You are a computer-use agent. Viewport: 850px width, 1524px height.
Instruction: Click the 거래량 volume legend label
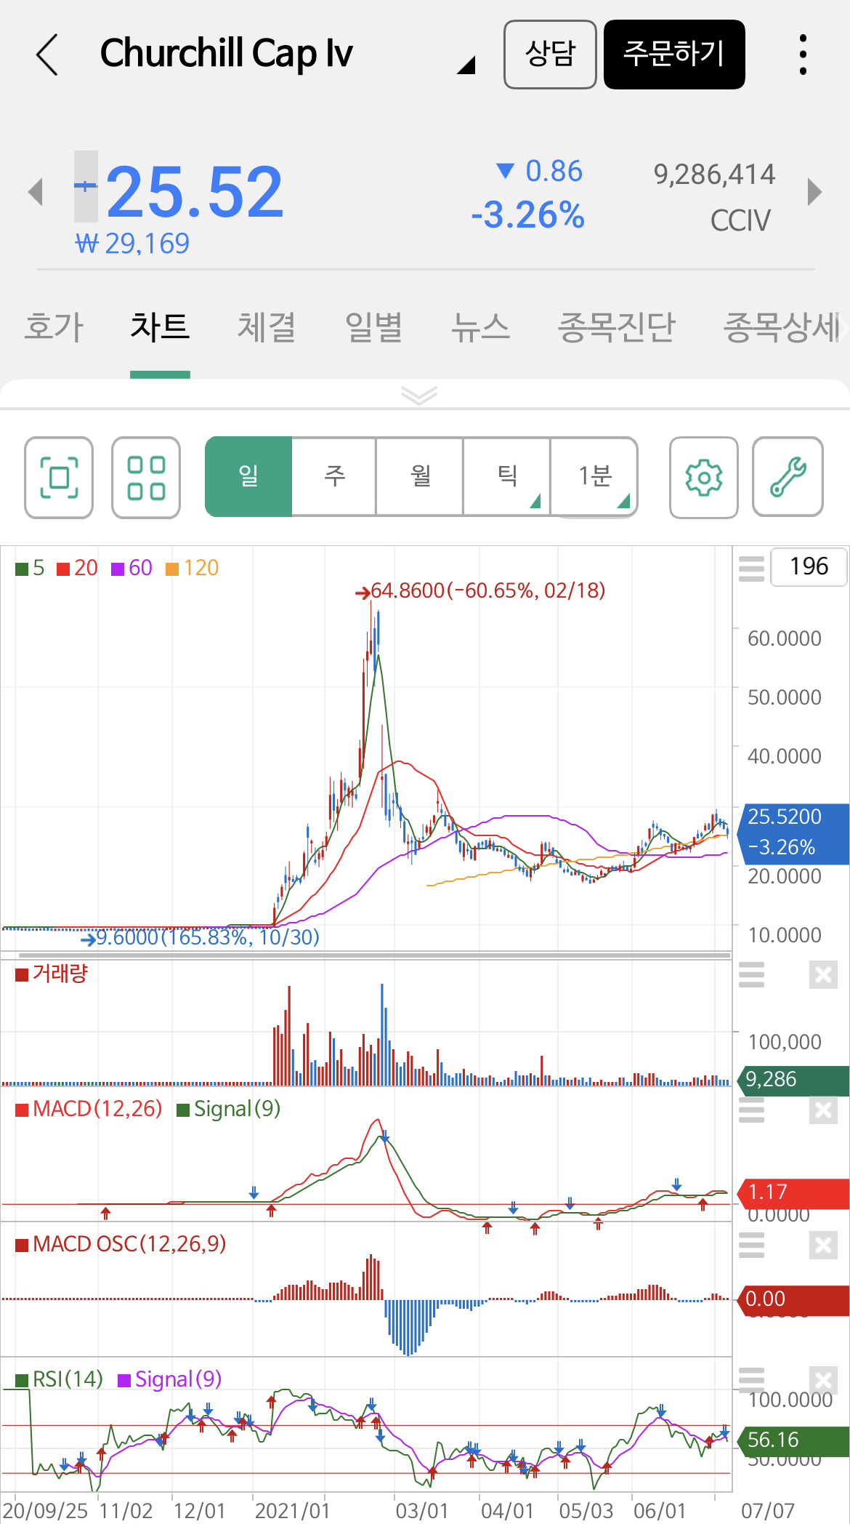52,974
